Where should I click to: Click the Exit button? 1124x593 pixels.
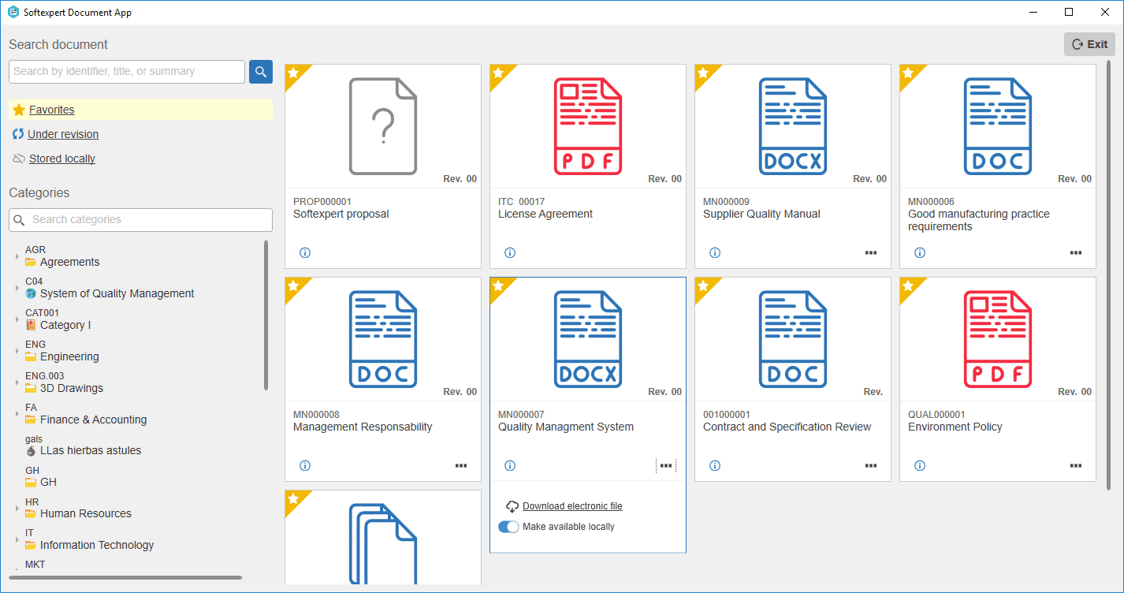click(x=1089, y=44)
